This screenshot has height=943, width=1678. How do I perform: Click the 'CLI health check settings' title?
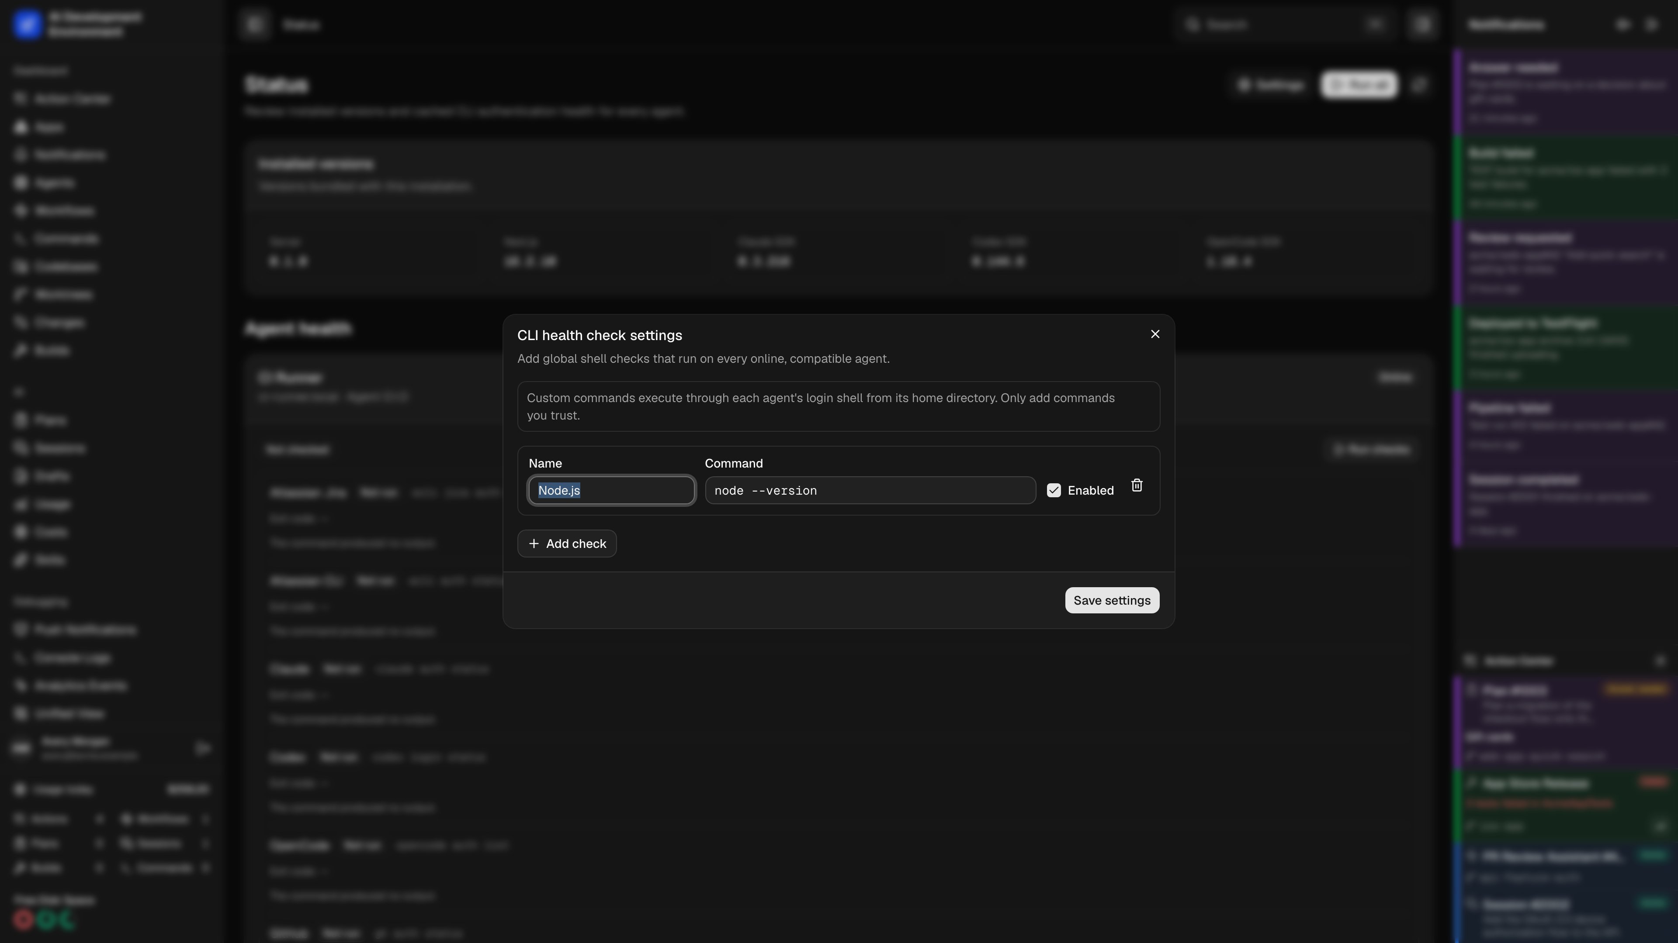(x=599, y=335)
